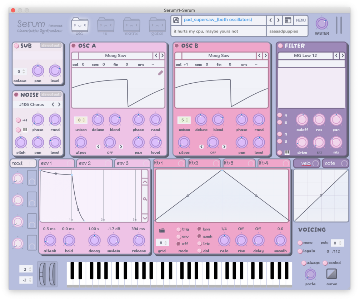Click NOISE direct out button
This screenshot has height=300, width=359.
(51, 94)
